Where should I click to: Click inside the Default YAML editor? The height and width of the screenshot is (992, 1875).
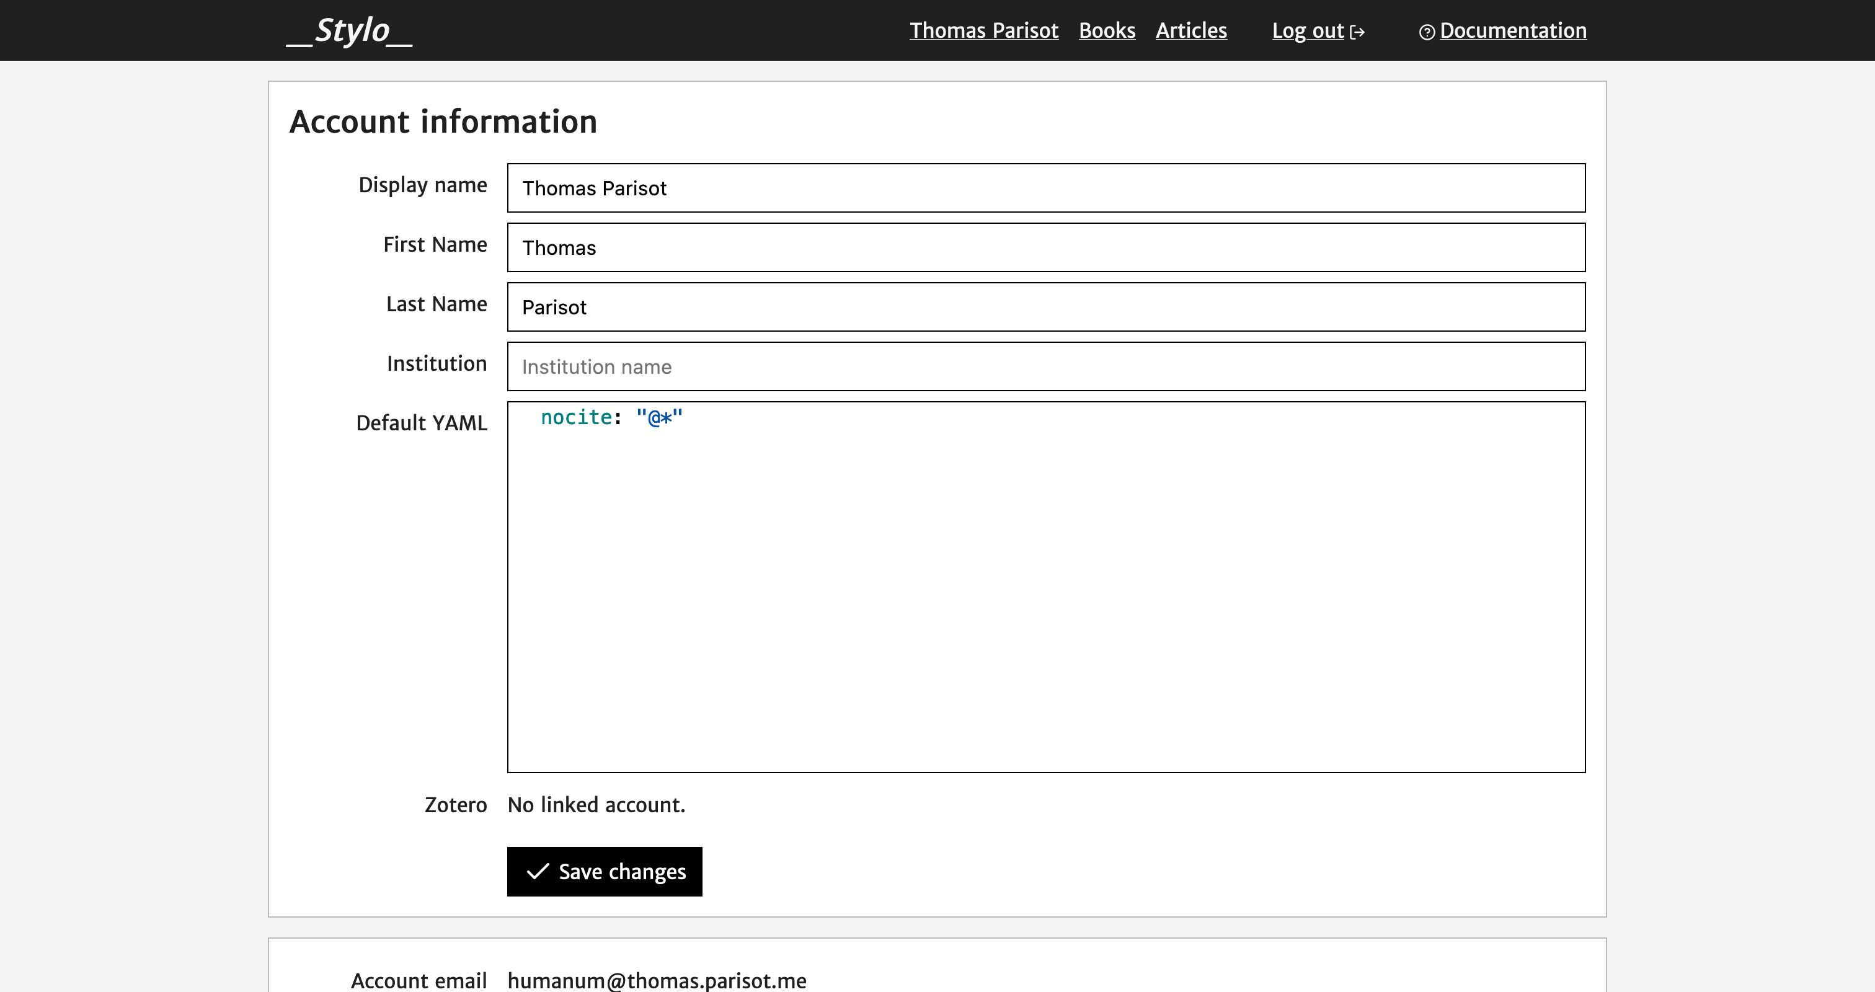point(1046,587)
